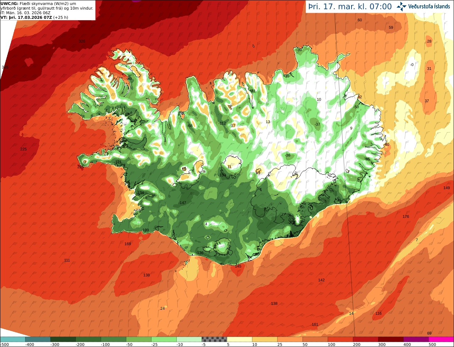Click the map value -68 in northwest Iceland

pyautogui.click(x=190, y=126)
